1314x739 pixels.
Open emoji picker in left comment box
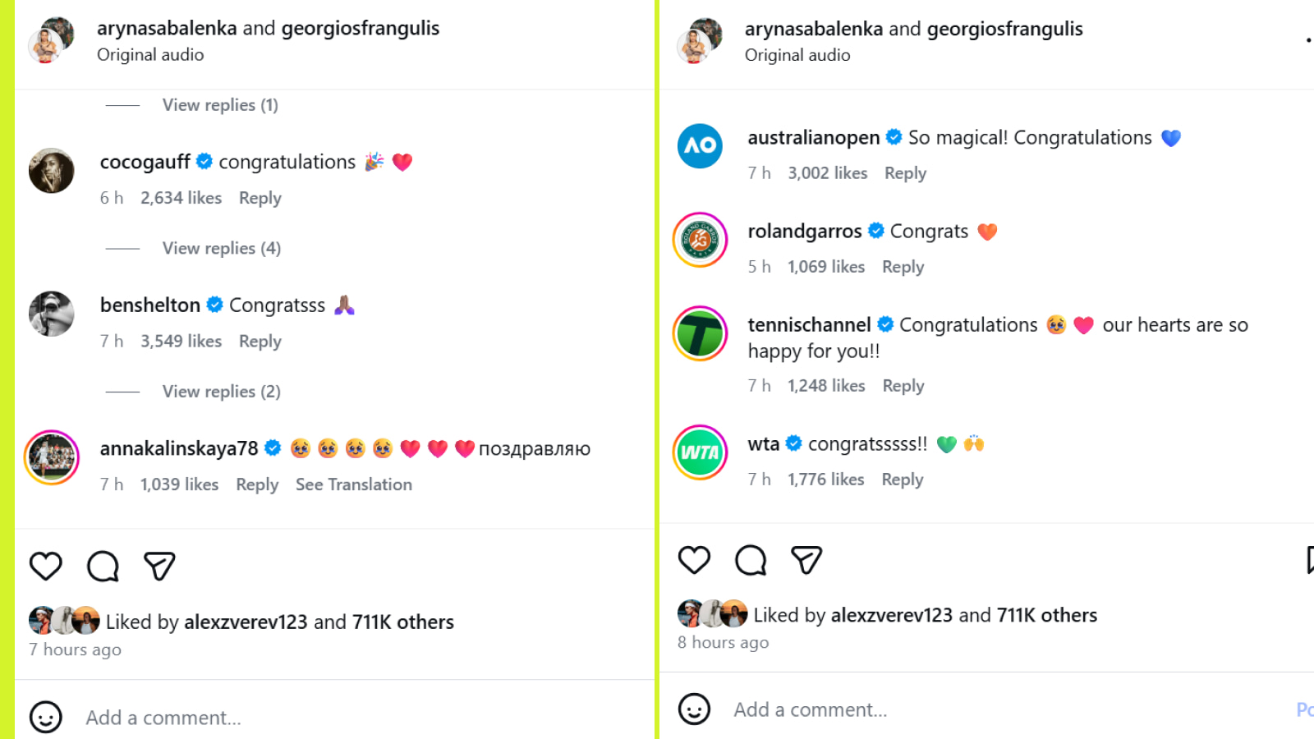click(46, 717)
